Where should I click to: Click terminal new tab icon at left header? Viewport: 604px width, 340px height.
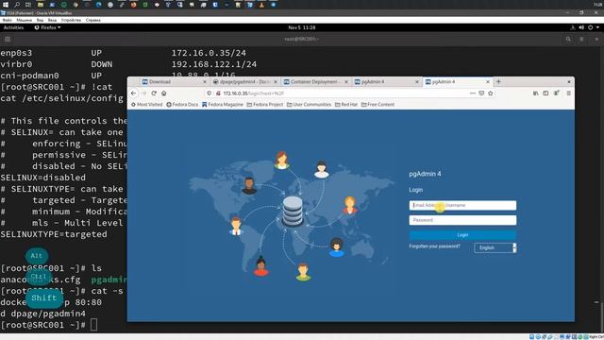(x=8, y=39)
